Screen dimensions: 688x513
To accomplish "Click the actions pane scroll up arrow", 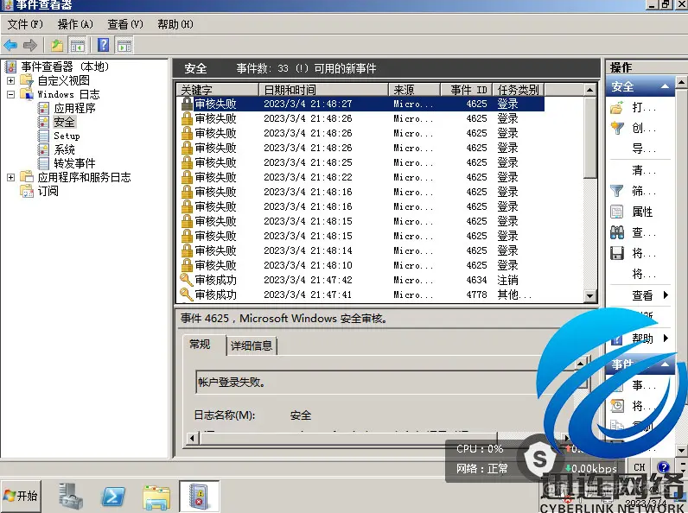I will click(x=681, y=82).
